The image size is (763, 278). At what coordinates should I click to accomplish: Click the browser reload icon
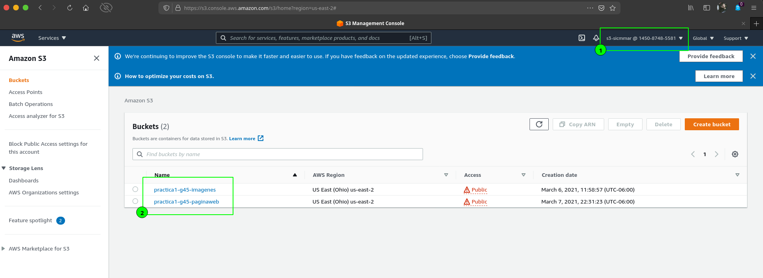[x=70, y=8]
